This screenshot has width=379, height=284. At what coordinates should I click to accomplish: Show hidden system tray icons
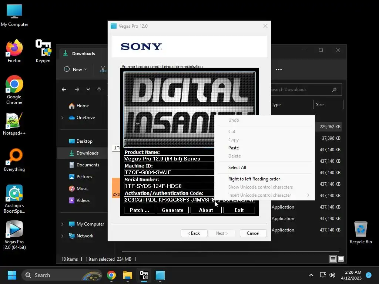(311, 275)
